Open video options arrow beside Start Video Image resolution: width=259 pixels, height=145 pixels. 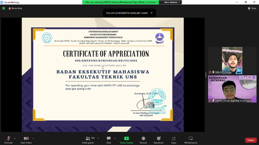[x=33, y=139]
